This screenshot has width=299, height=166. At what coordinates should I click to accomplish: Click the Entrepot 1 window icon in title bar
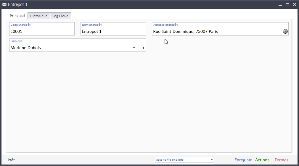(4, 4)
